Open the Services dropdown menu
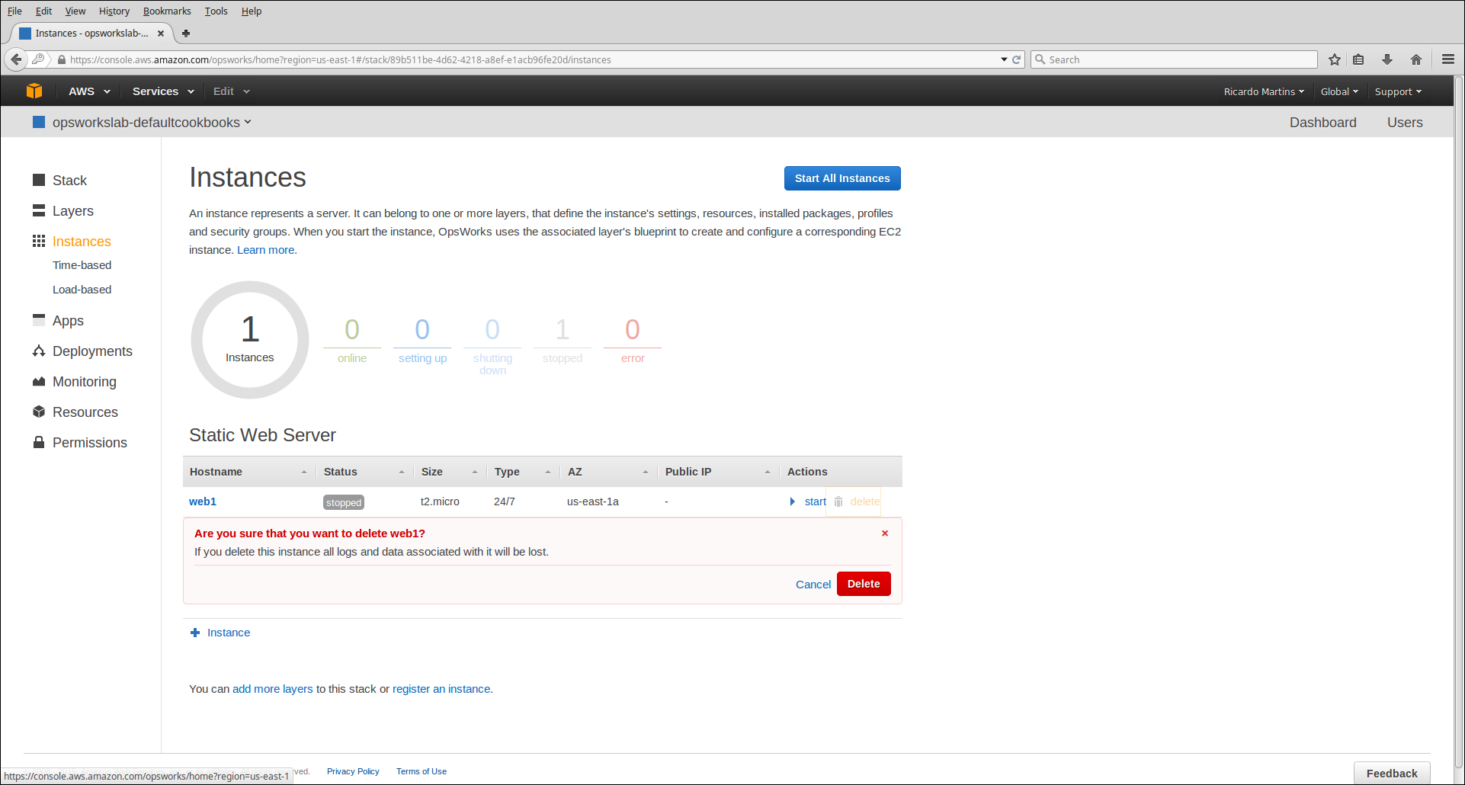 click(163, 91)
